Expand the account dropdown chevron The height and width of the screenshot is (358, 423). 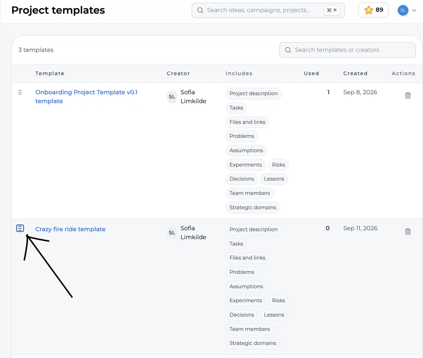(x=414, y=10)
